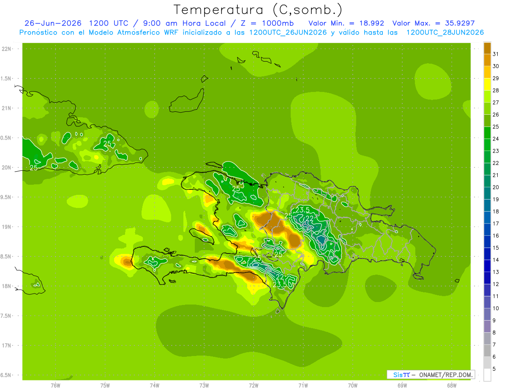The width and height of the screenshot is (507, 391).
Task: Click the white legend band below 5
Action: point(487,375)
